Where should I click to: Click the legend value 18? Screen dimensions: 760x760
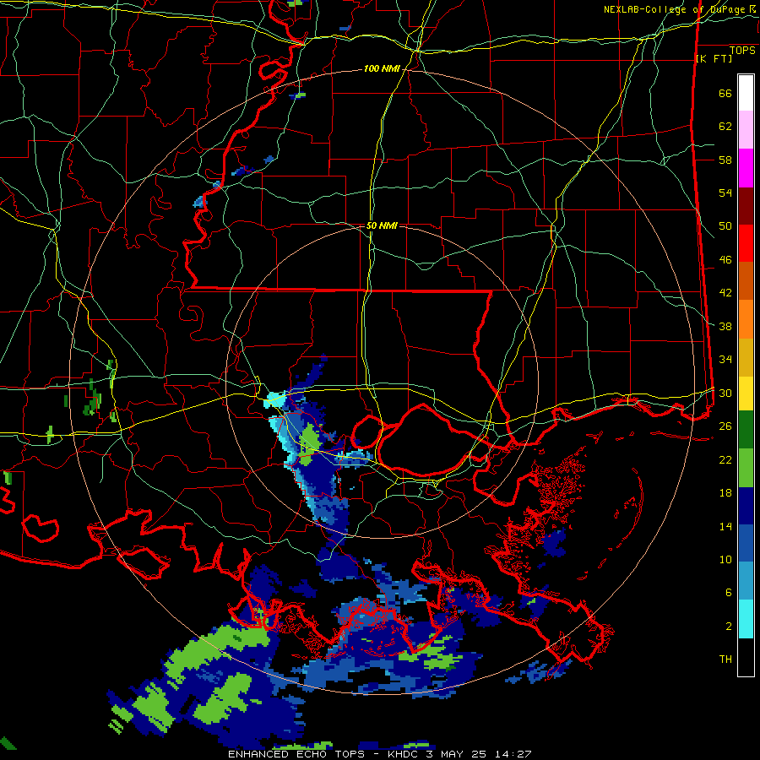pyautogui.click(x=725, y=493)
